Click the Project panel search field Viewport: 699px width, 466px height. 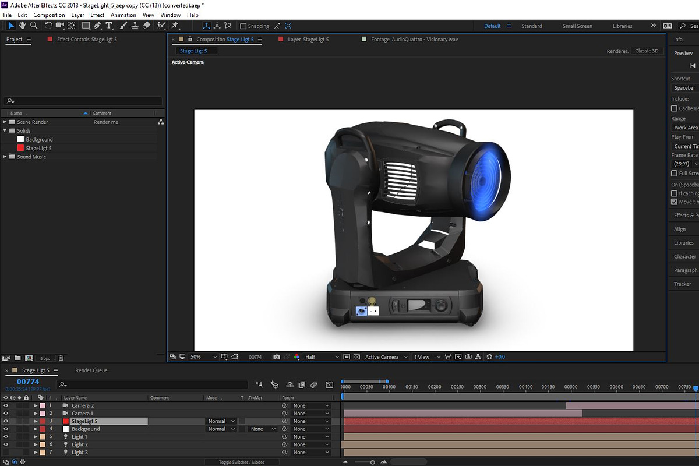83,101
